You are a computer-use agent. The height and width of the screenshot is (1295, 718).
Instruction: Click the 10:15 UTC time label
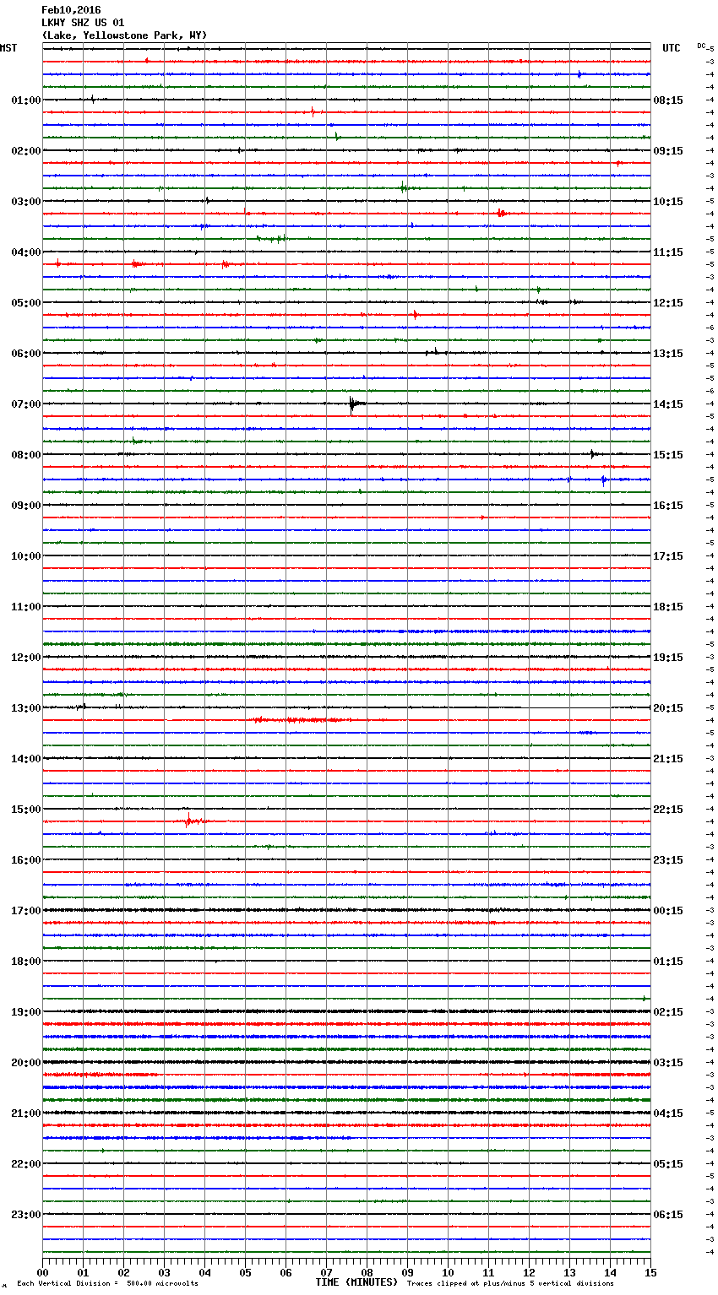[668, 202]
